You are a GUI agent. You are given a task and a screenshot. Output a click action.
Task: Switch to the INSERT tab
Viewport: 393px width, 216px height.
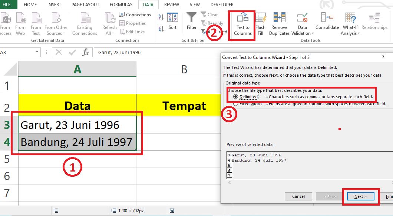[54, 4]
